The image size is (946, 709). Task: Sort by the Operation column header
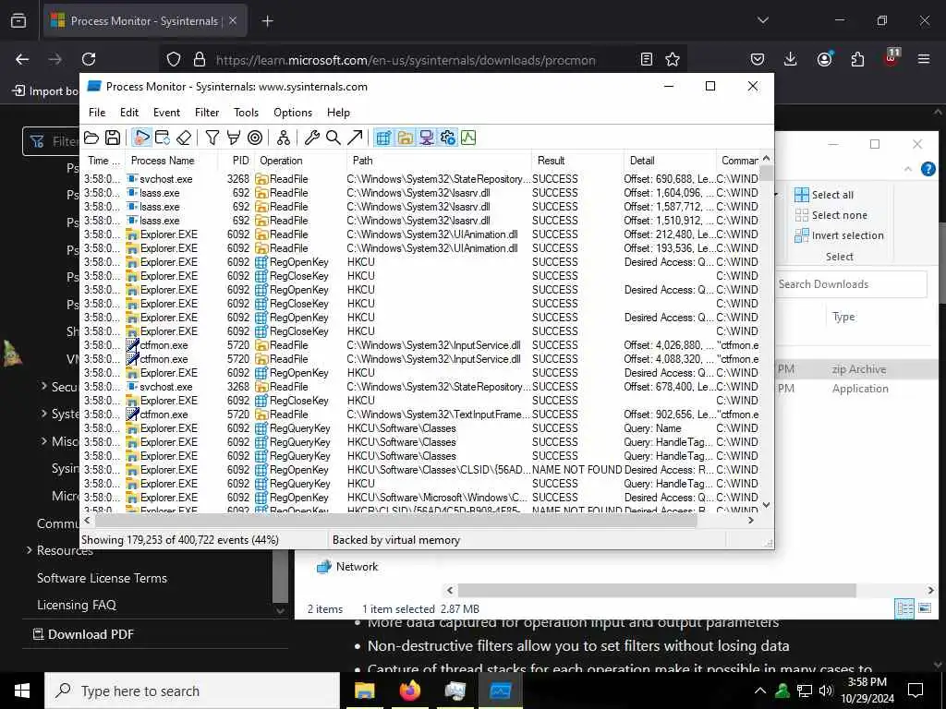[301, 161]
